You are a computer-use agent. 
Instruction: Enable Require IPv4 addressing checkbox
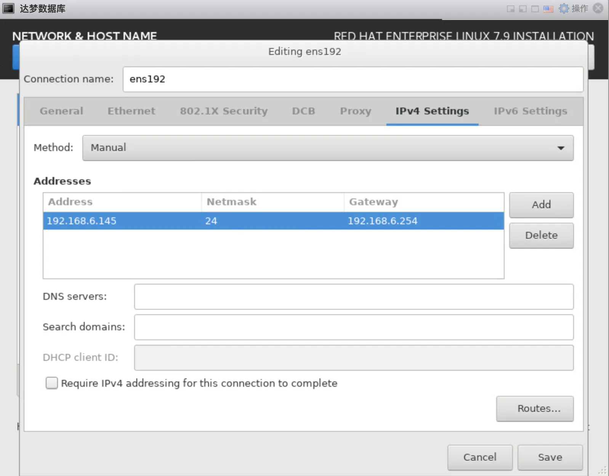tap(52, 383)
